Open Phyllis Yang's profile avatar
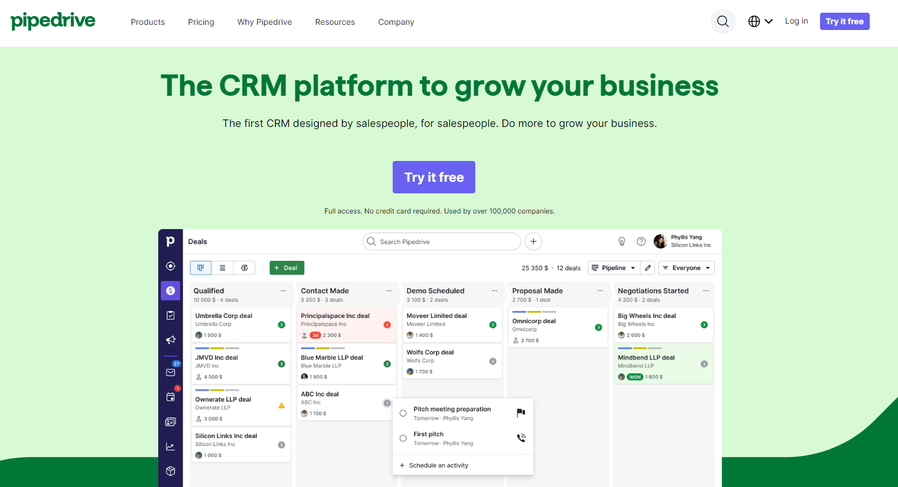The width and height of the screenshot is (898, 487). click(660, 241)
